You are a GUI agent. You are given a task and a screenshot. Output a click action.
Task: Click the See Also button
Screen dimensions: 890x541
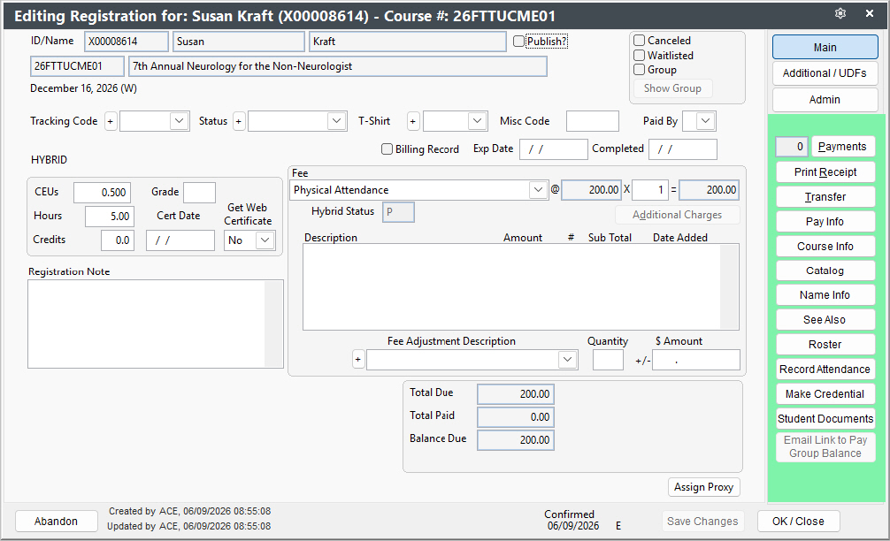coord(825,320)
